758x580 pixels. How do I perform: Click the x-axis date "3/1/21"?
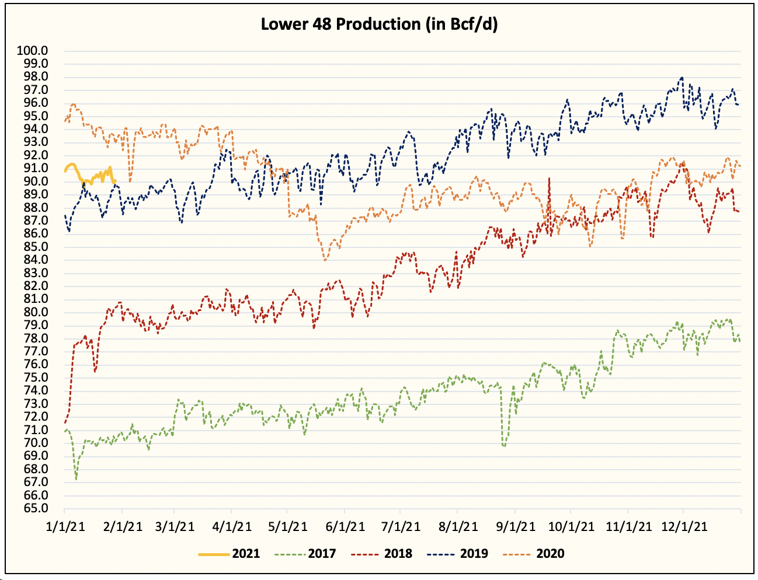pos(174,526)
